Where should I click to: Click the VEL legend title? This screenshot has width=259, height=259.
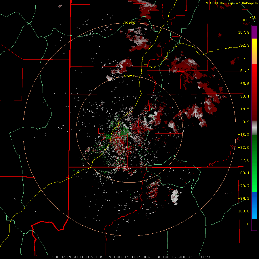click(x=253, y=17)
